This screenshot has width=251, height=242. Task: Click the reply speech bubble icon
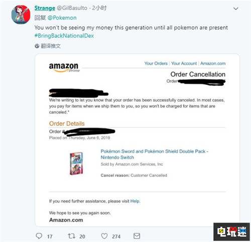[x=39, y=236]
